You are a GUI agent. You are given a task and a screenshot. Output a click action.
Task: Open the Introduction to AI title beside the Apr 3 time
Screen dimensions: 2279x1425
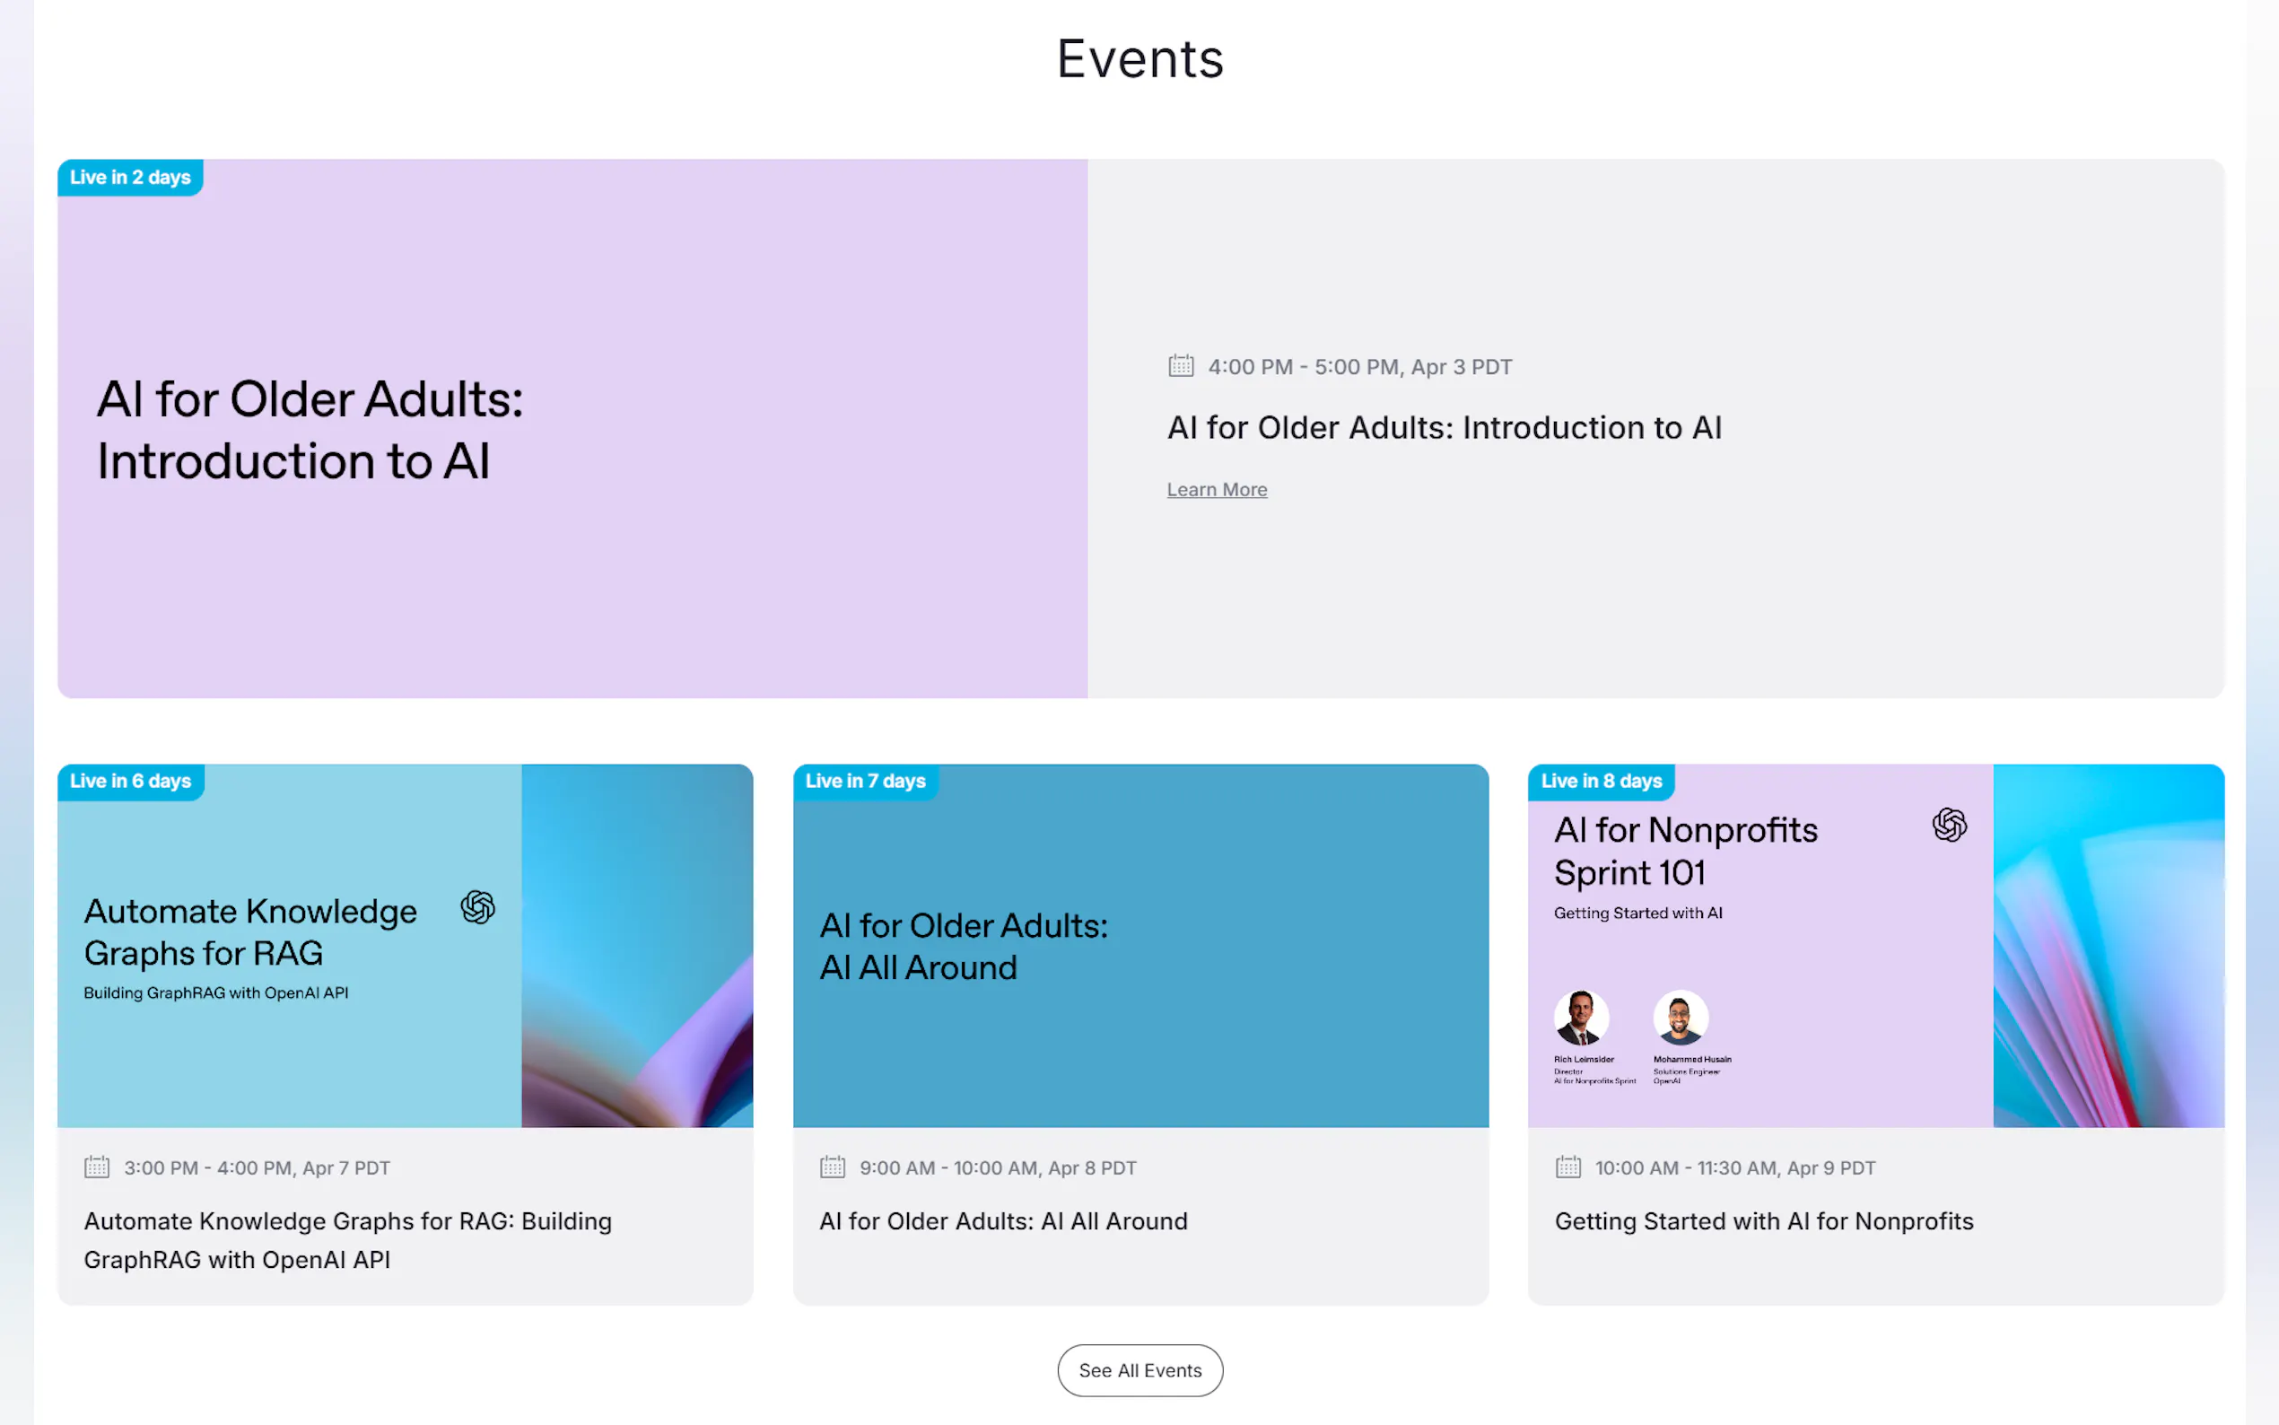click(x=1445, y=428)
